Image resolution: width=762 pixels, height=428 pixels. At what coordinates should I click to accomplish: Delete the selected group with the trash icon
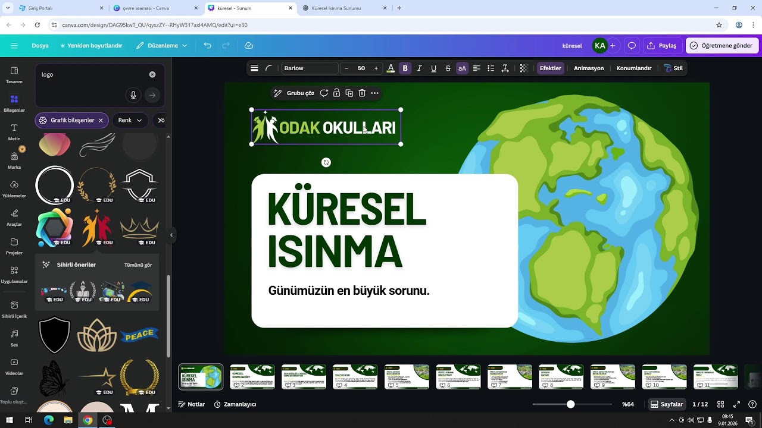click(362, 93)
